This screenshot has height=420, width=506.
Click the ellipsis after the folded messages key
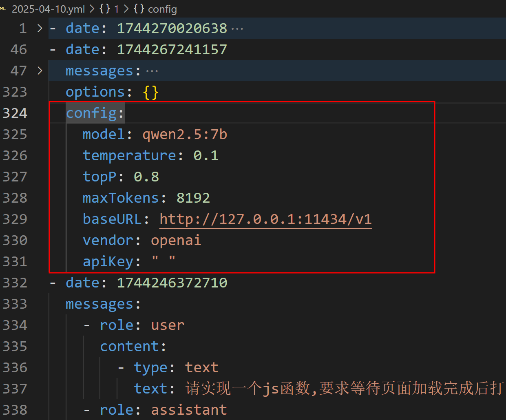point(152,71)
